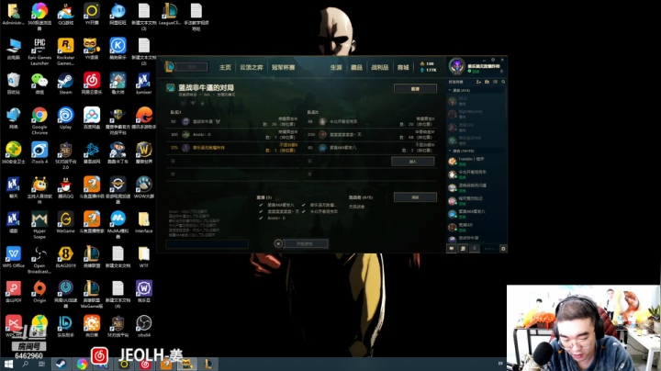Collapse the second friends group header
661x371 pixels.
click(476, 151)
